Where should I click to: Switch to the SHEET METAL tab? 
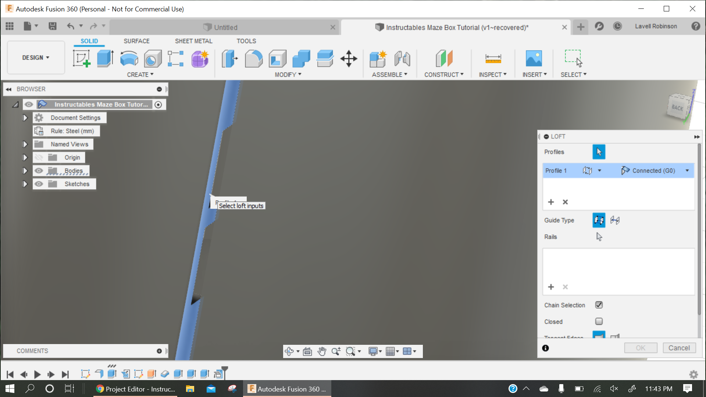pyautogui.click(x=193, y=41)
